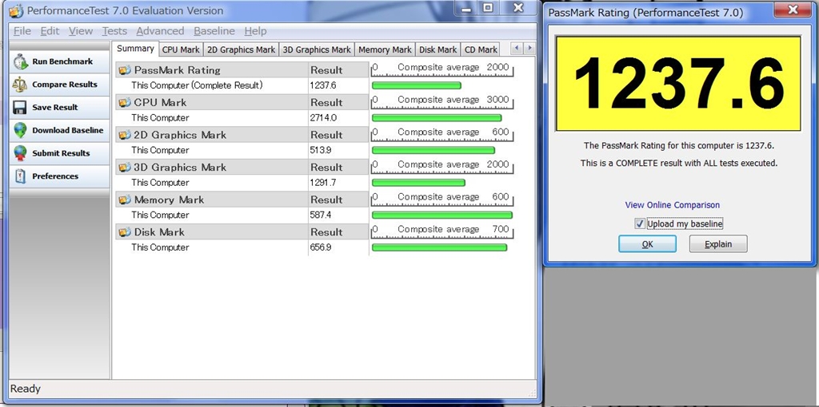Click the Submit Results globe icon
The width and height of the screenshot is (819, 407).
pos(20,153)
